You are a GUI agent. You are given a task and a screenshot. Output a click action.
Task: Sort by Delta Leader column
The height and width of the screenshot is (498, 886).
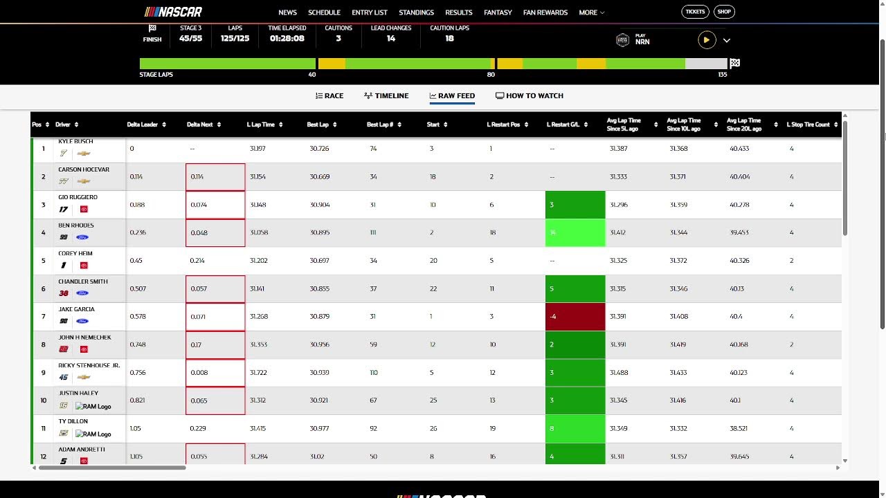click(147, 124)
